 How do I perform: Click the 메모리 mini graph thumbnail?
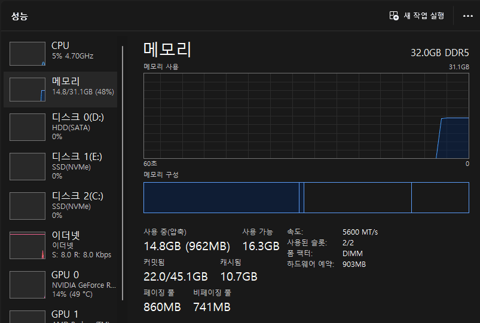tap(27, 90)
